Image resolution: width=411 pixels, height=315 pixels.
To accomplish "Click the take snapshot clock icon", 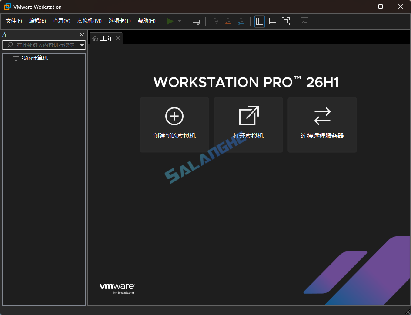I will coord(215,21).
